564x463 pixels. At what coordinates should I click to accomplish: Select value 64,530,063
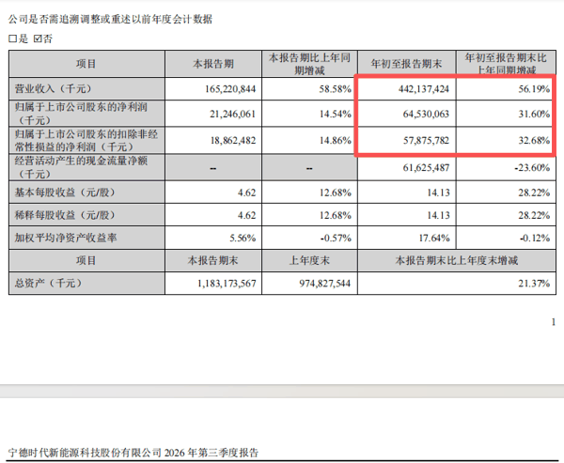(426, 114)
